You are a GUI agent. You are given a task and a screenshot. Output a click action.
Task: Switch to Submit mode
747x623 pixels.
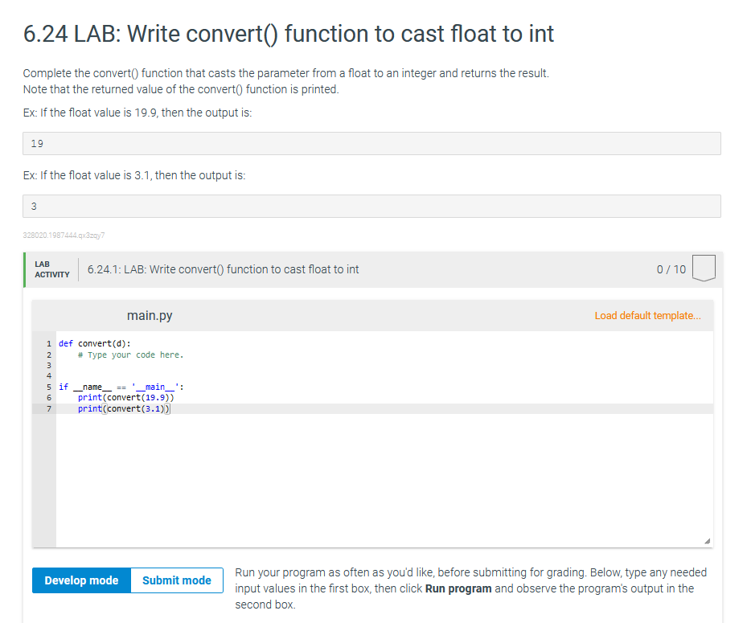pos(175,580)
